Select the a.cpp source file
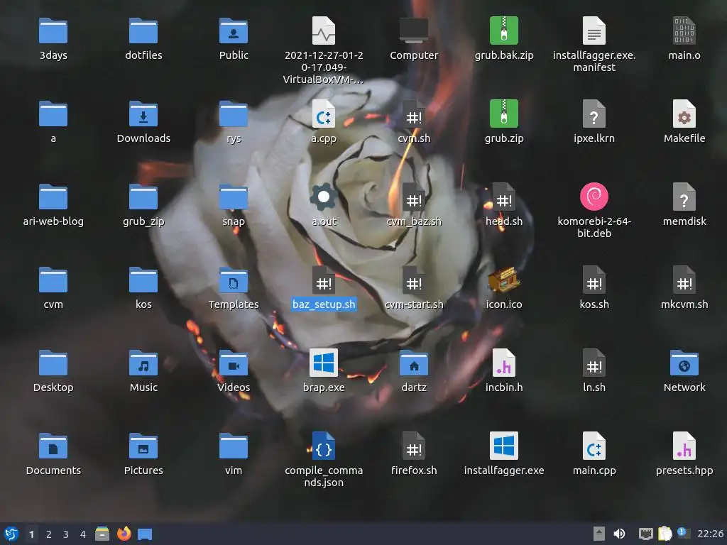 tap(324, 114)
